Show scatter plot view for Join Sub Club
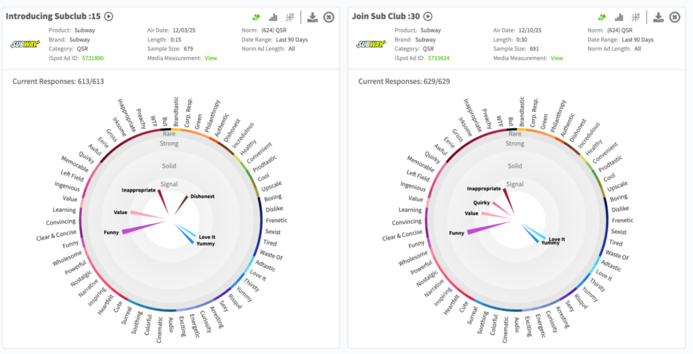 point(636,17)
